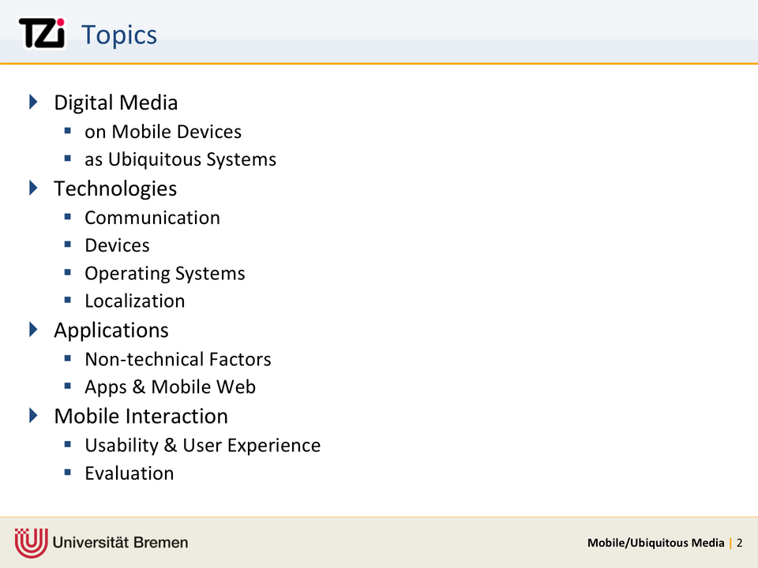Click the square bullet beside Localization
The height and width of the screenshot is (568, 758).
68,301
